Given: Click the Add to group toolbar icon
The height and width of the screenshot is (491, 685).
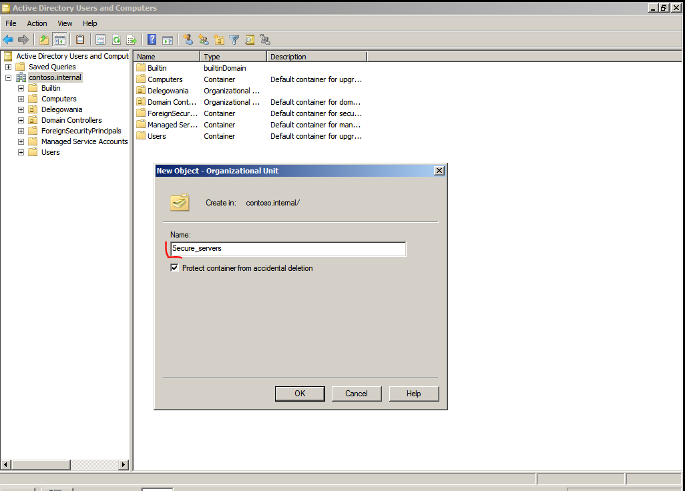Looking at the screenshot, I should (265, 40).
